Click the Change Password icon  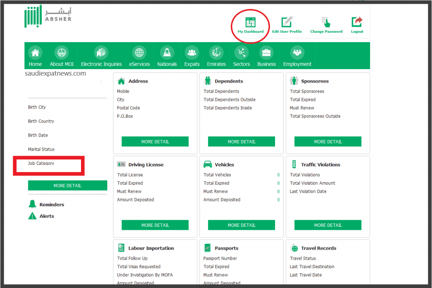pos(326,22)
